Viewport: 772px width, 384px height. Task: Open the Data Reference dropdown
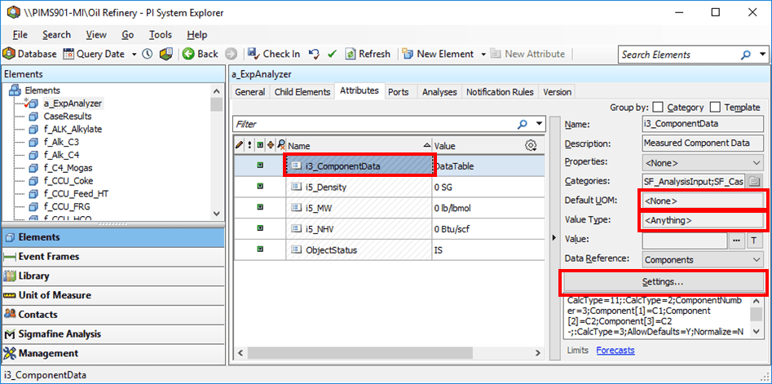click(703, 259)
